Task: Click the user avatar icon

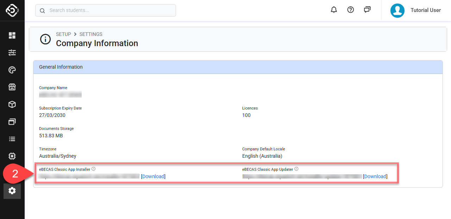Action: 397,11
